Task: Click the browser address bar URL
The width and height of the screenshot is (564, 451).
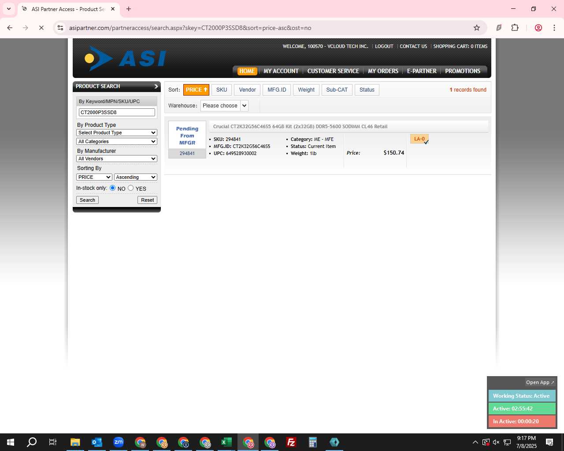Action: 190,28
